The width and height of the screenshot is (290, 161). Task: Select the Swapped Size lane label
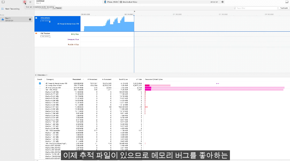tap(73, 39)
